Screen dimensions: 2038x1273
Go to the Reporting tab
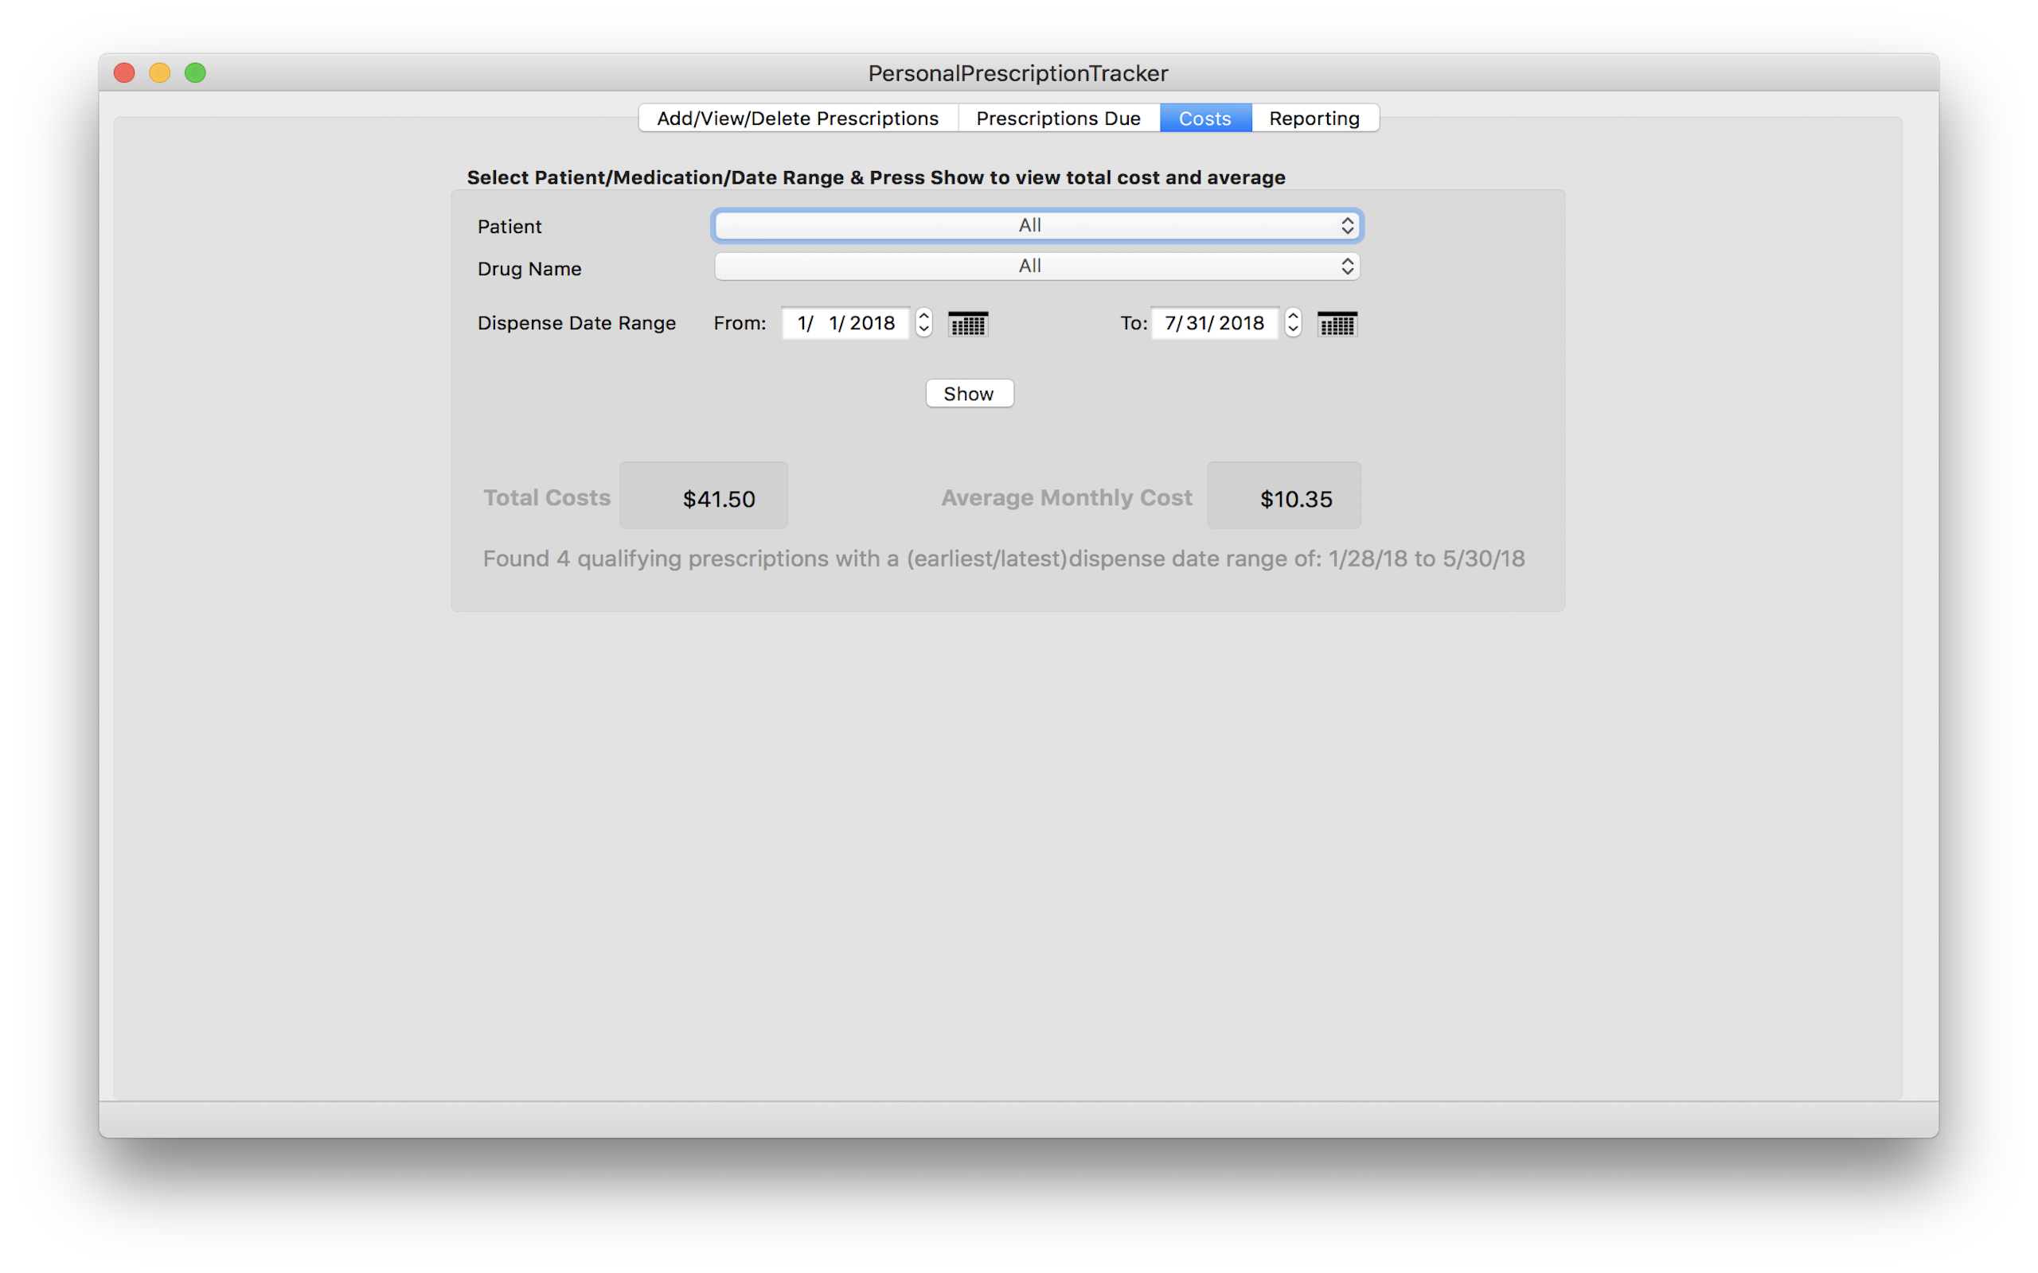(x=1314, y=119)
